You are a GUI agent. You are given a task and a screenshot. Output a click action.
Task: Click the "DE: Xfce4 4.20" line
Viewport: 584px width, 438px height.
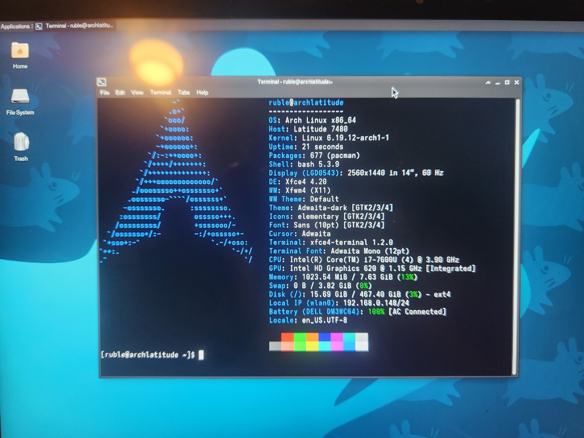[x=297, y=181]
